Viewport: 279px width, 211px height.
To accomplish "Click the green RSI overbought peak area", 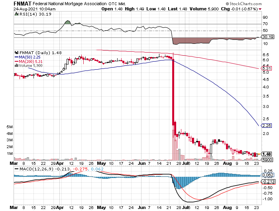I will click(67, 22).
